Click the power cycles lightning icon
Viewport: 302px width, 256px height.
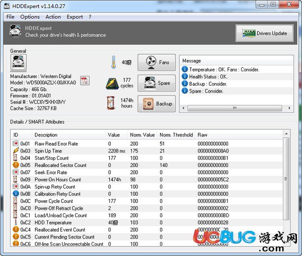pyautogui.click(x=112, y=83)
